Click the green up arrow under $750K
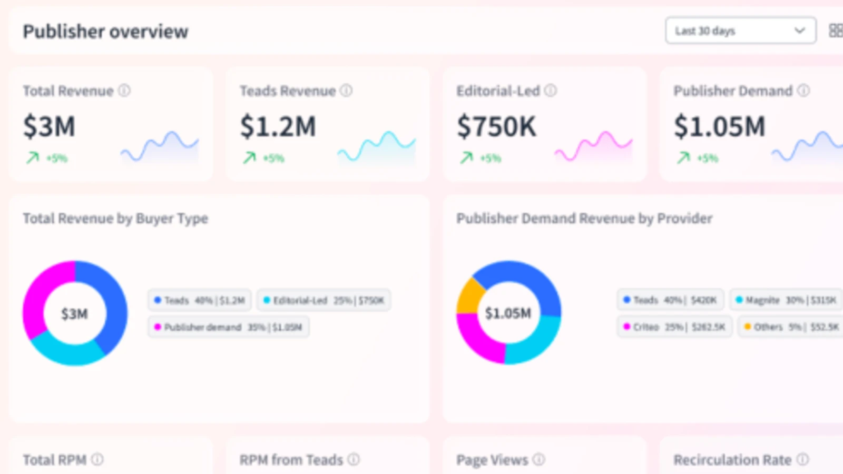 click(466, 157)
